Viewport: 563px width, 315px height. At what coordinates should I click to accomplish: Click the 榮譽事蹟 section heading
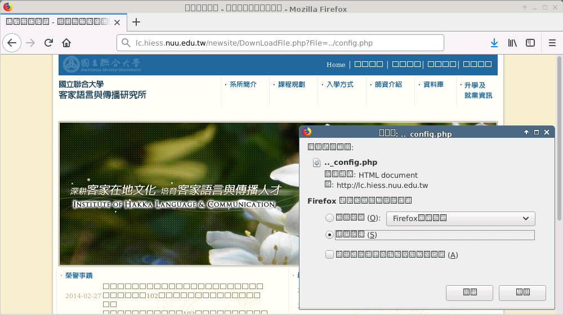[x=79, y=275]
